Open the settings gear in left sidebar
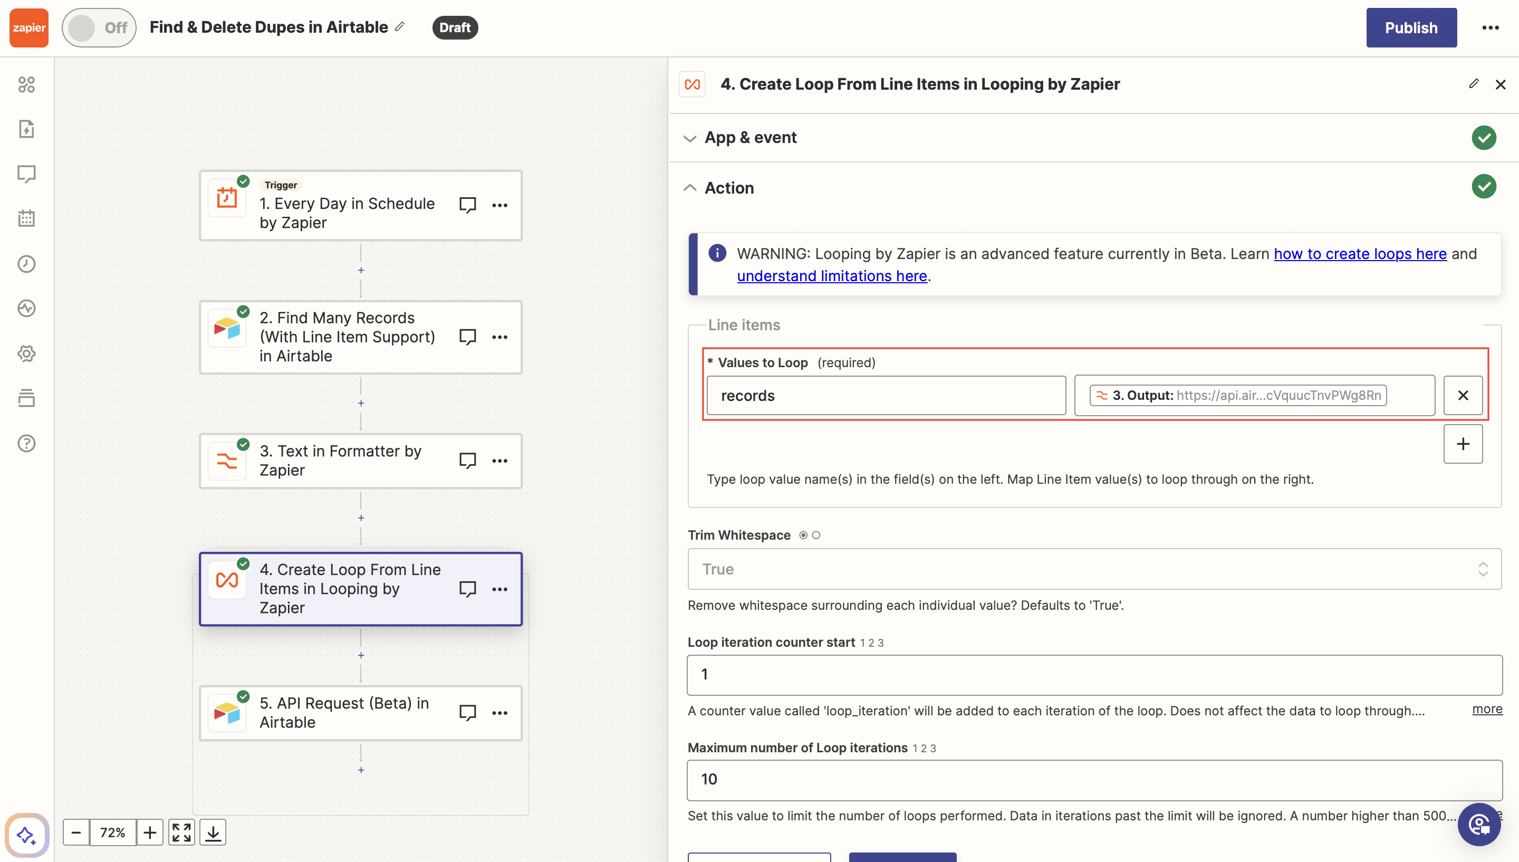This screenshot has height=862, width=1519. (26, 353)
